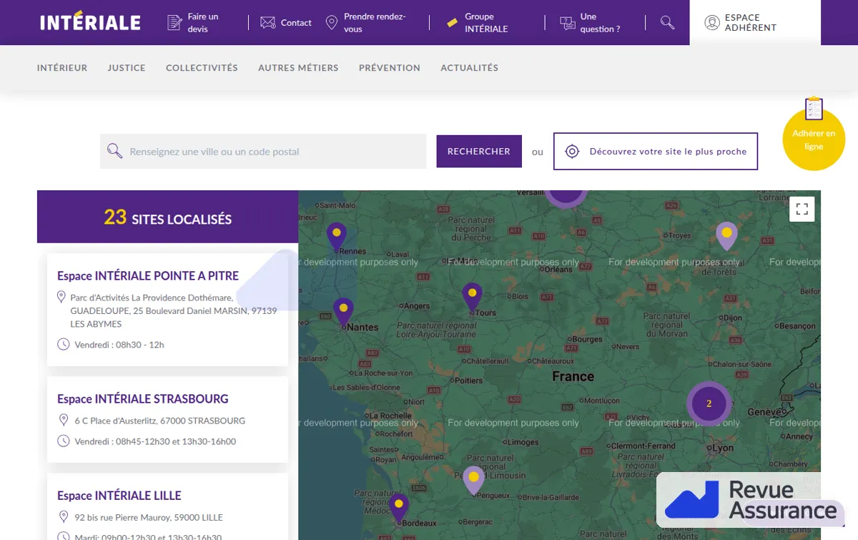858x540 pixels.
Task: Select the map pin on Rennes
Action: pyautogui.click(x=336, y=237)
